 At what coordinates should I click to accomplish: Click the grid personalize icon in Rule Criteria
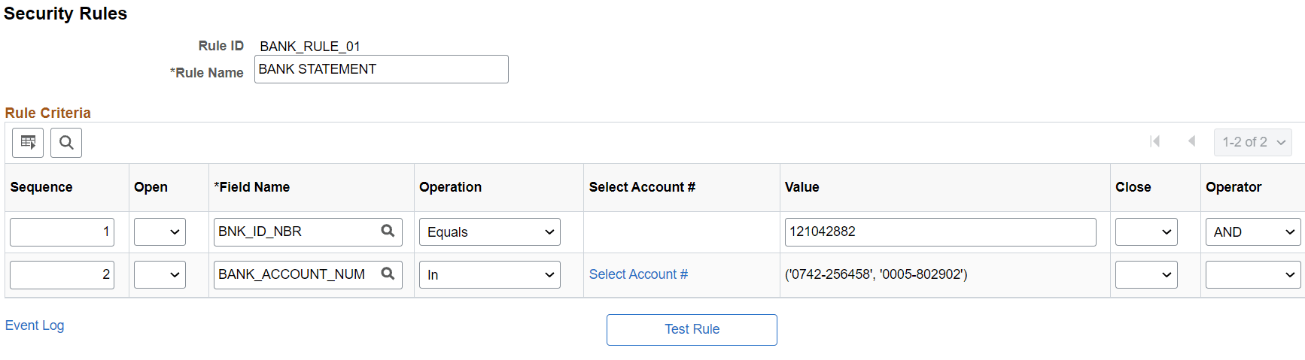pos(28,143)
